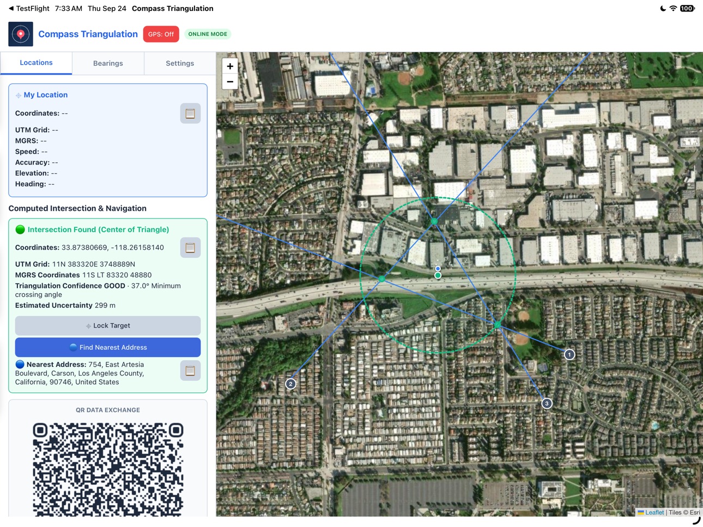Viewport: 703px width, 527px height.
Task: Tap the battery indicator in status bar
Action: (x=688, y=8)
